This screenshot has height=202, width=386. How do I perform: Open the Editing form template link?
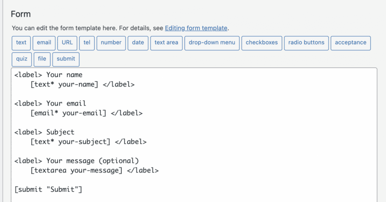[196, 28]
